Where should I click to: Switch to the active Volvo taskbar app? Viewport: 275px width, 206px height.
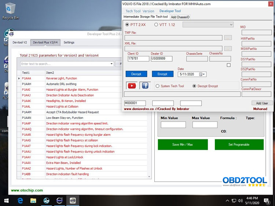(x=73, y=201)
